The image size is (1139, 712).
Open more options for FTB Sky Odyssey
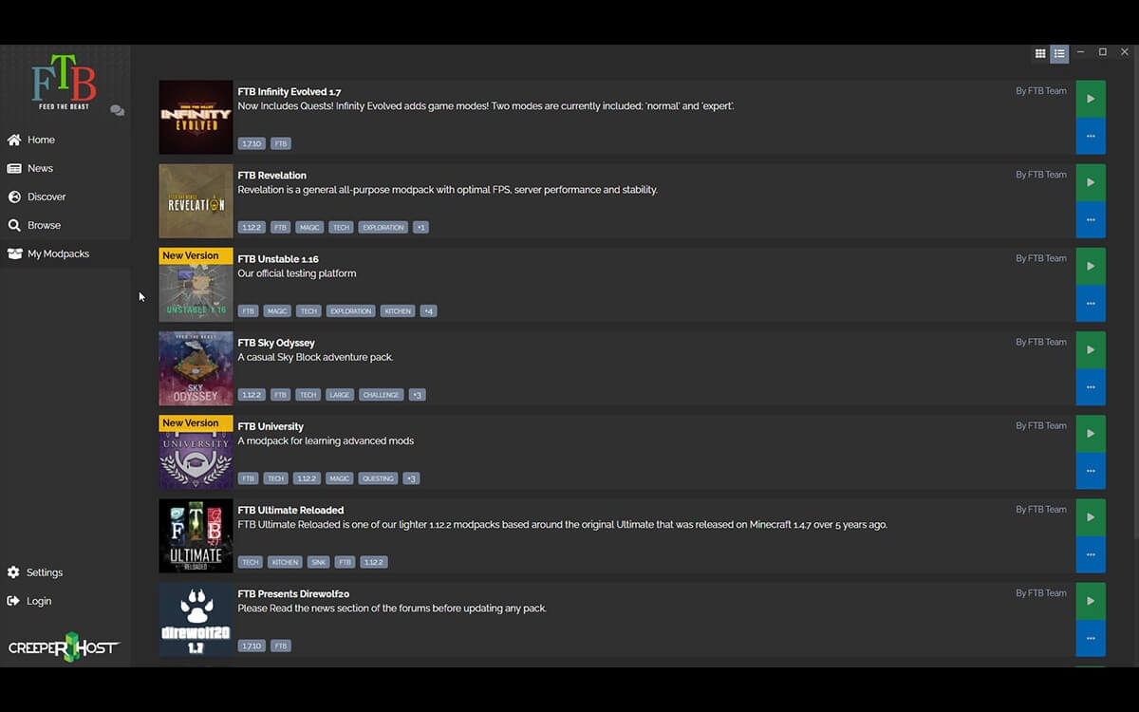tap(1091, 387)
